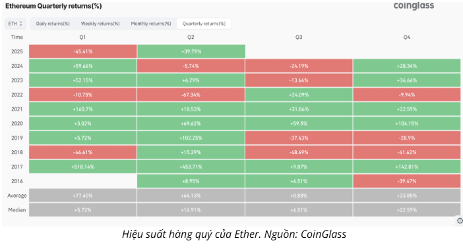
Task: Click the 2016 Q4 cell showing -39.47%
Action: tap(406, 181)
